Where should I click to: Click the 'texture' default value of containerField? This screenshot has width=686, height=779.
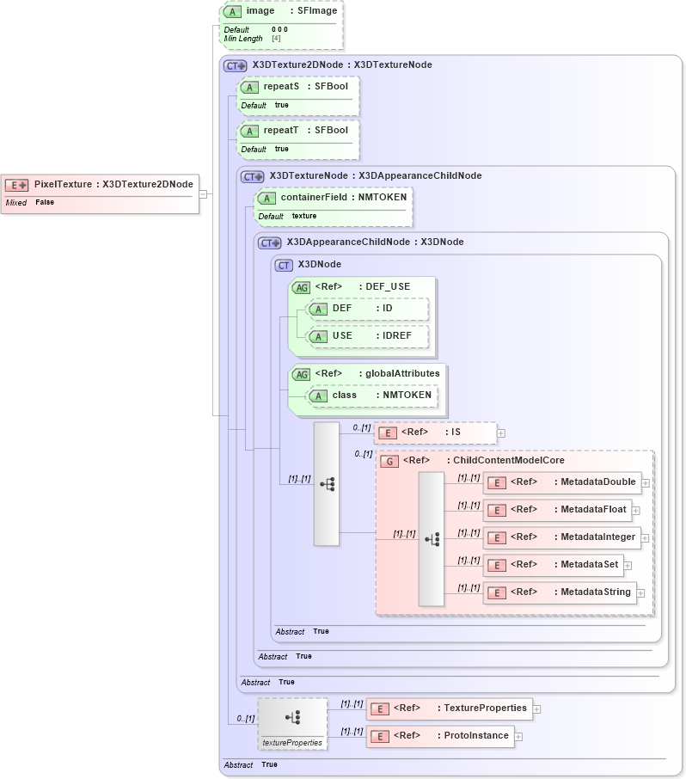304,216
